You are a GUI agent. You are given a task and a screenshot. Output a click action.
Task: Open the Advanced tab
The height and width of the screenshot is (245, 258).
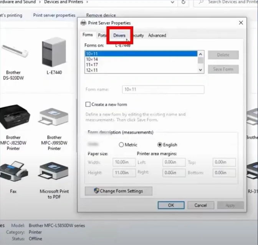click(157, 35)
